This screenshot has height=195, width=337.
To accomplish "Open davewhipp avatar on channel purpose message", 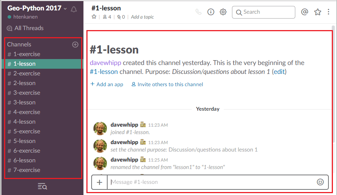I will coord(100,146).
